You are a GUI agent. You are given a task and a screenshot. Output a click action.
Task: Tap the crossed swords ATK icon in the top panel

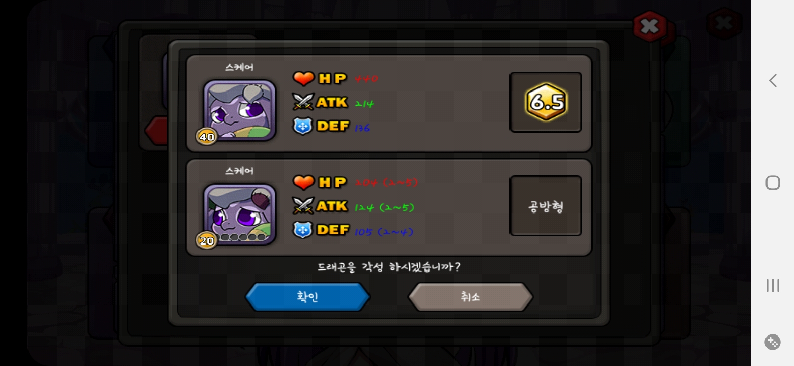click(x=303, y=102)
